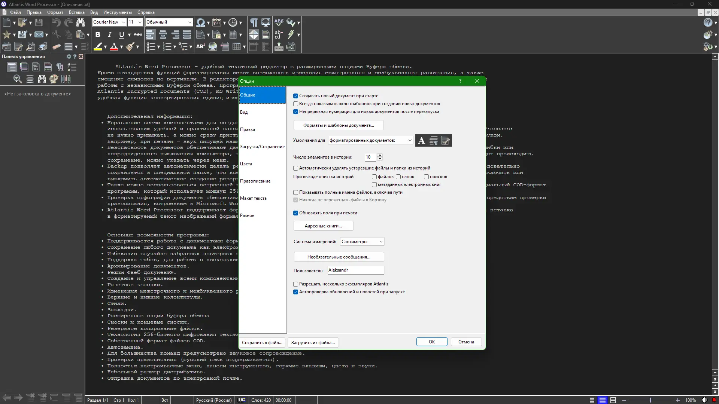This screenshot has height=404, width=719.
Task: Open 'форматированных документов' defaults dropdown
Action: (409, 141)
